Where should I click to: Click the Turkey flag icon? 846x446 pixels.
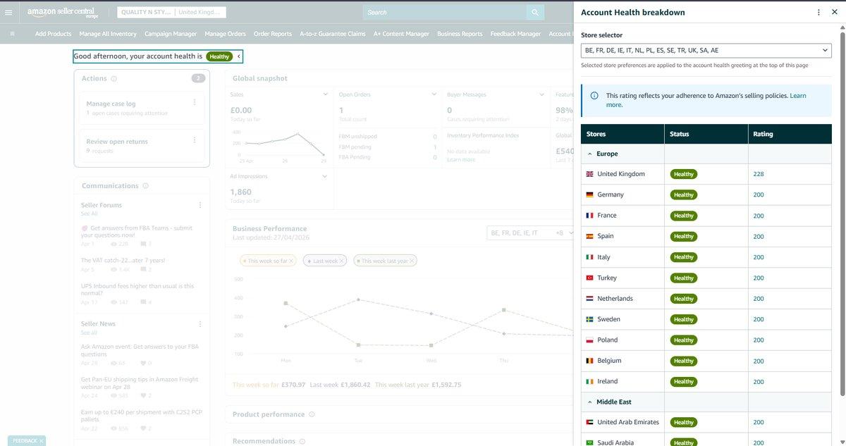tap(589, 278)
